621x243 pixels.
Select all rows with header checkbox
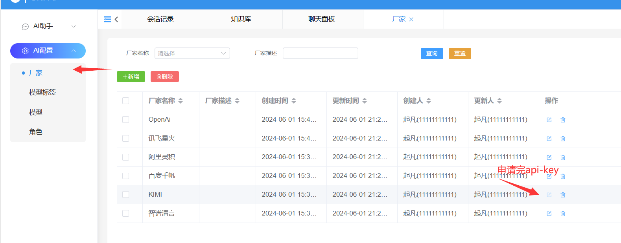126,101
